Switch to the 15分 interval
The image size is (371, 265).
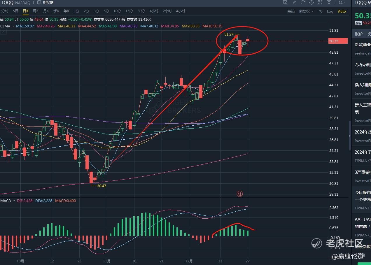(x=129, y=11)
